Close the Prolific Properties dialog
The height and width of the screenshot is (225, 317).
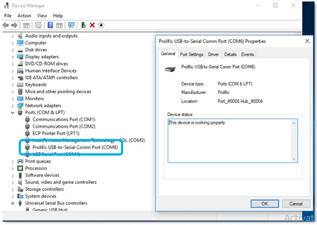tap(307, 41)
